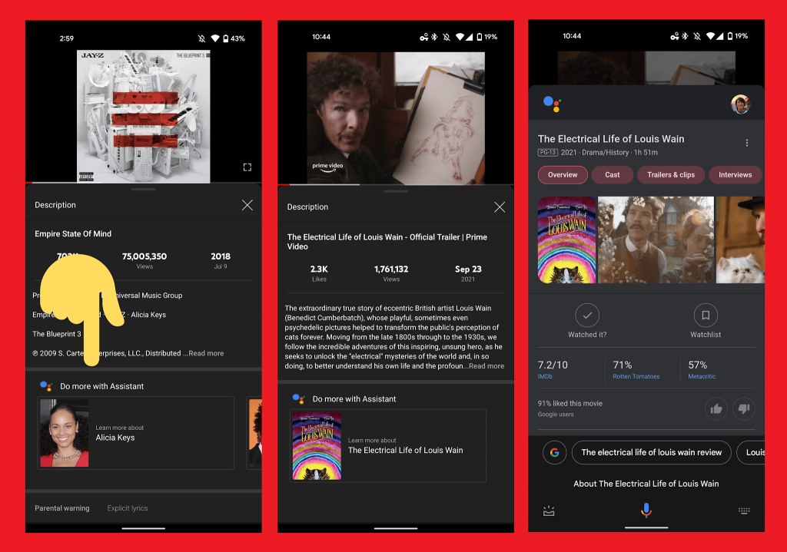The height and width of the screenshot is (552, 787).
Task: Open the Assistant keyboard input icon
Action: tap(744, 511)
